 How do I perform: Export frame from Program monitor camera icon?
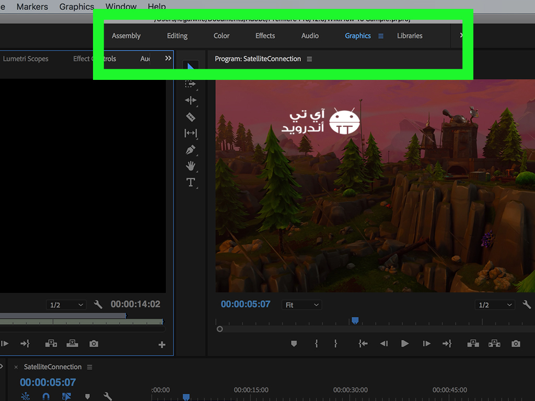pyautogui.click(x=516, y=344)
